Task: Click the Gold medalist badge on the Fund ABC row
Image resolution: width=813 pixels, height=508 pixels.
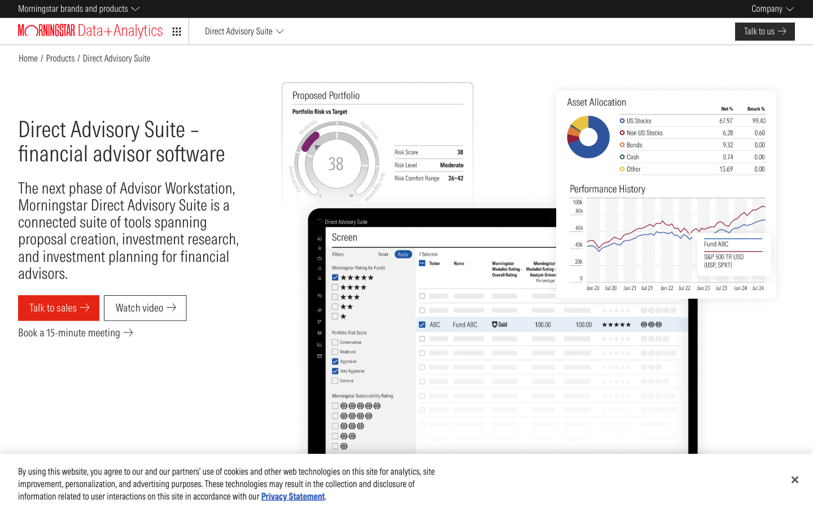Action: (500, 325)
